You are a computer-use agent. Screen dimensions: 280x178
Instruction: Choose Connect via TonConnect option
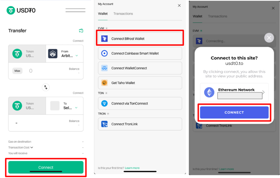pyautogui.click(x=140, y=104)
